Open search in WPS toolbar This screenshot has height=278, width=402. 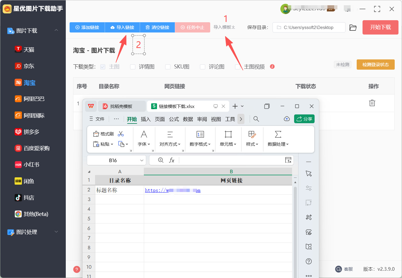point(256,119)
